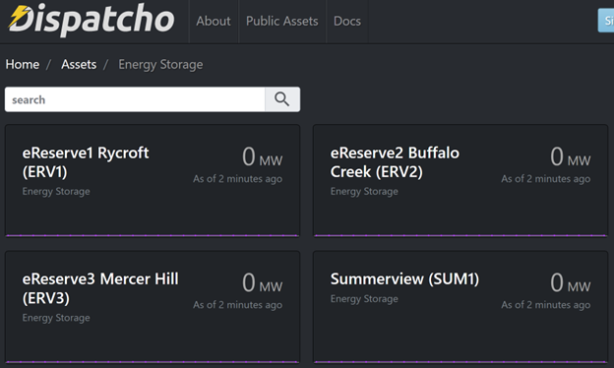Image resolution: width=614 pixels, height=368 pixels.
Task: Click the Assets breadcrumb link
Action: tap(79, 64)
